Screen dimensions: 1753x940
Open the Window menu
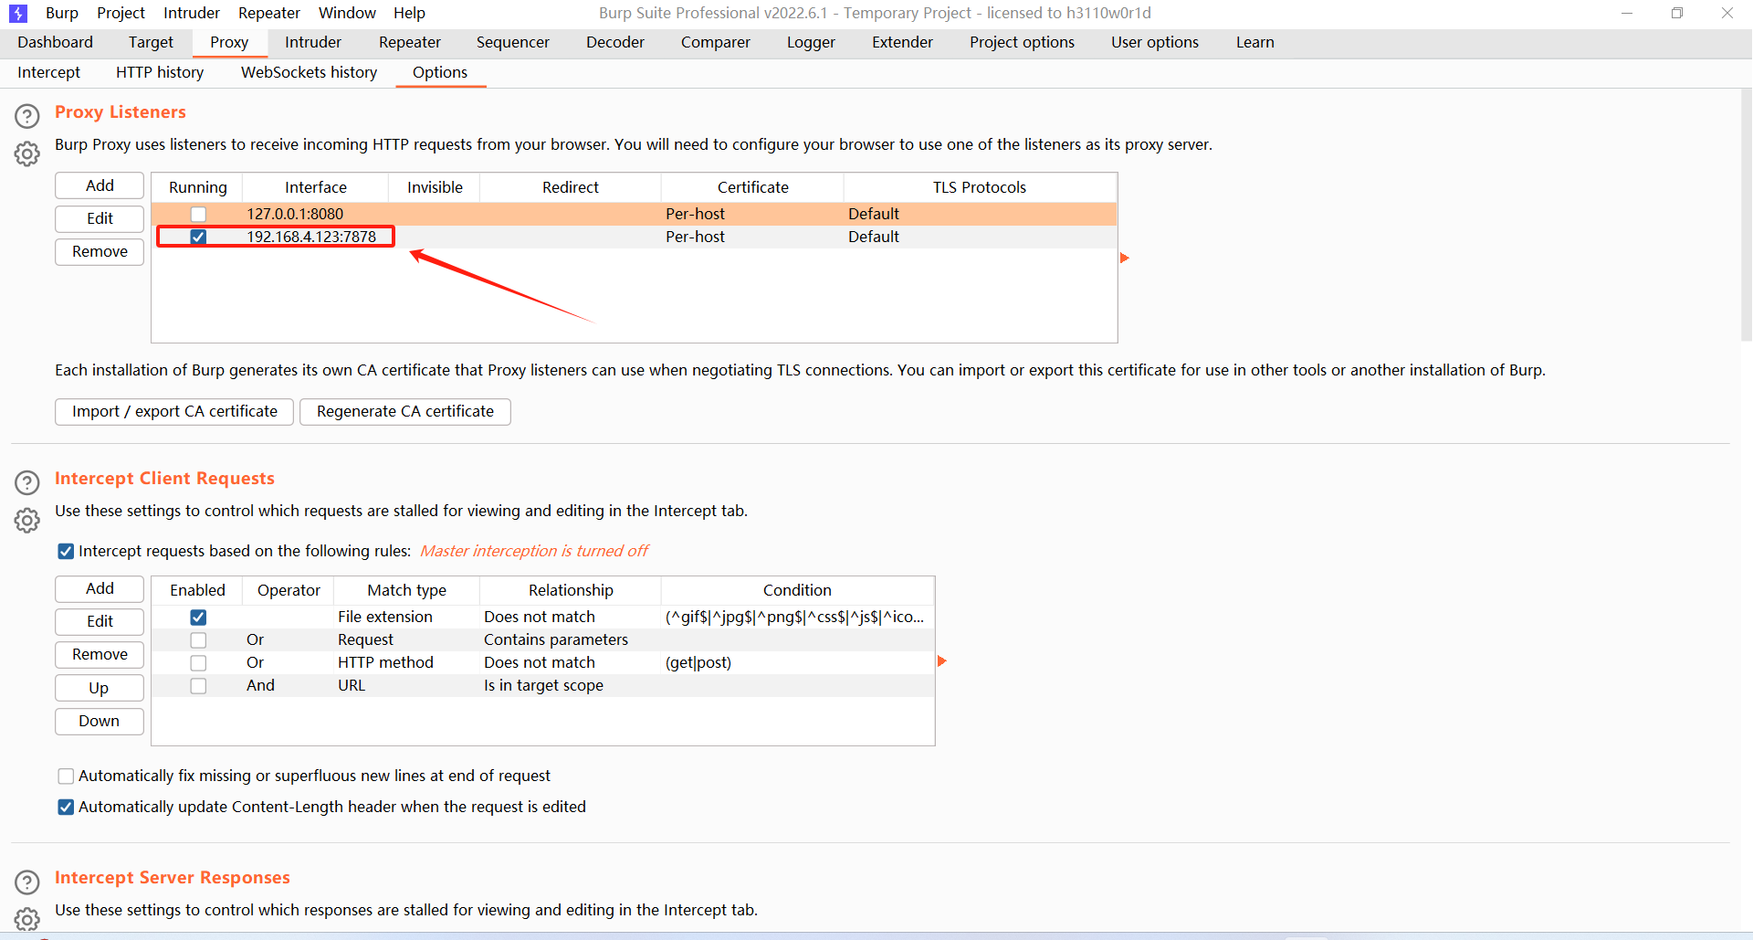347,13
